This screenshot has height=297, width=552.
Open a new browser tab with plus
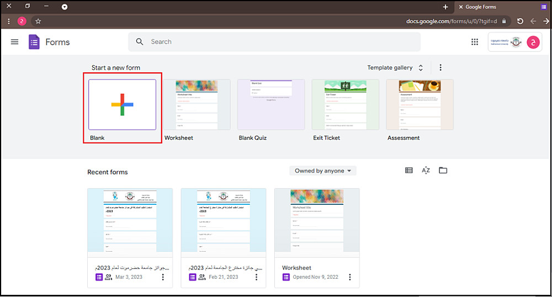[445, 7]
